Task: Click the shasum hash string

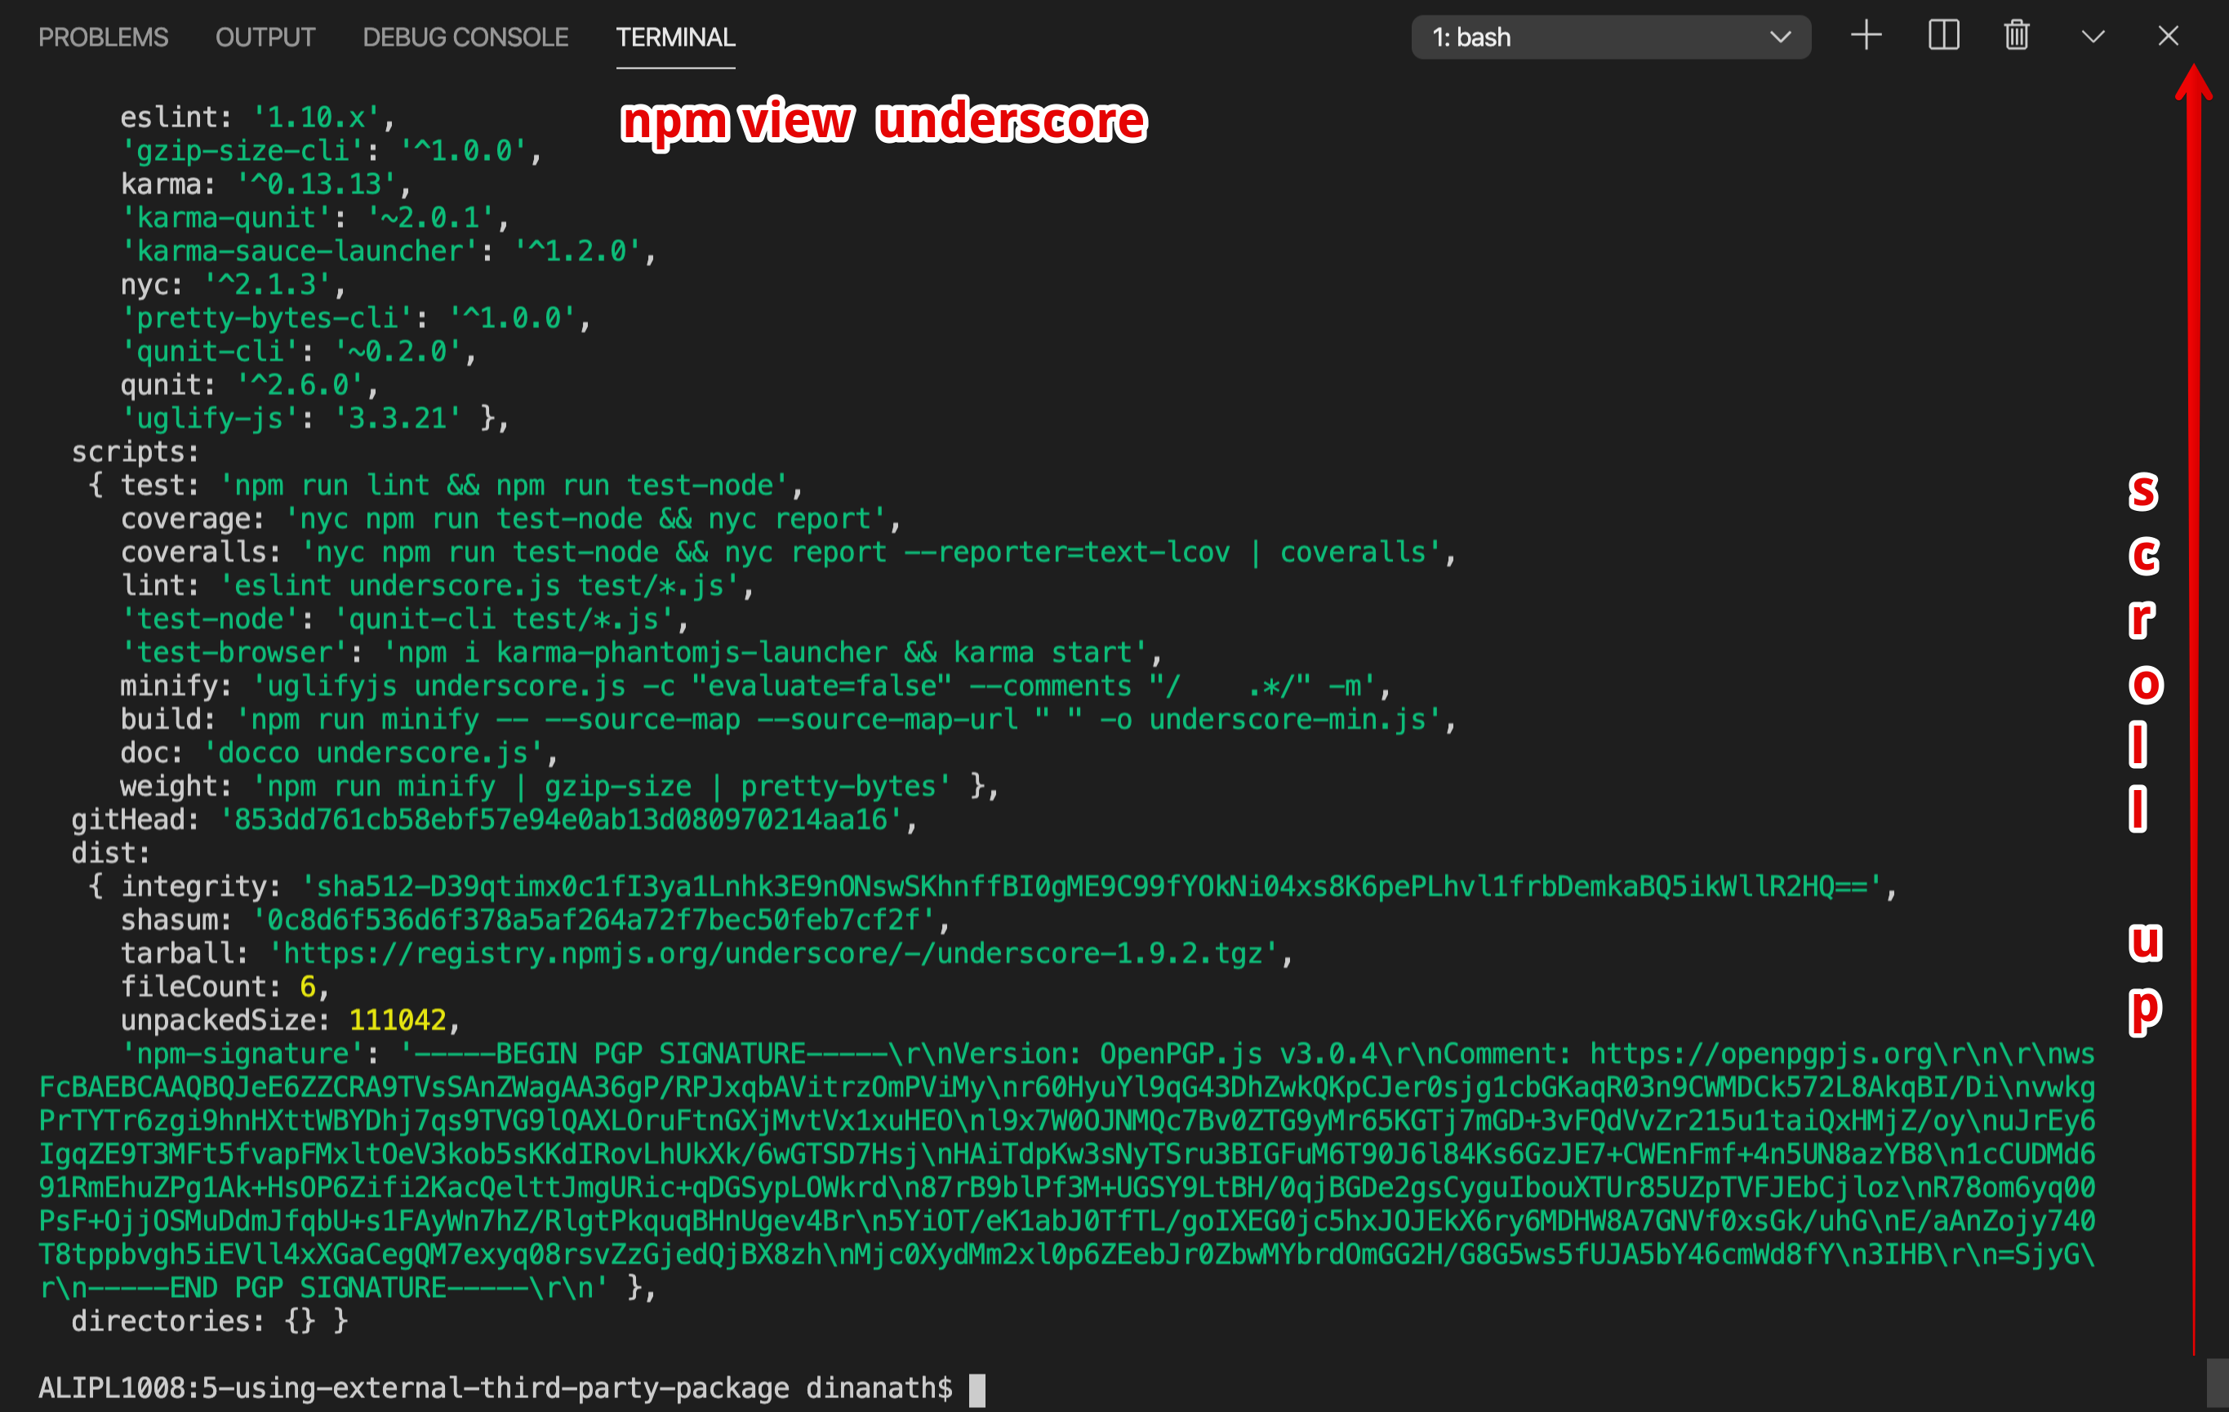Action: (593, 920)
